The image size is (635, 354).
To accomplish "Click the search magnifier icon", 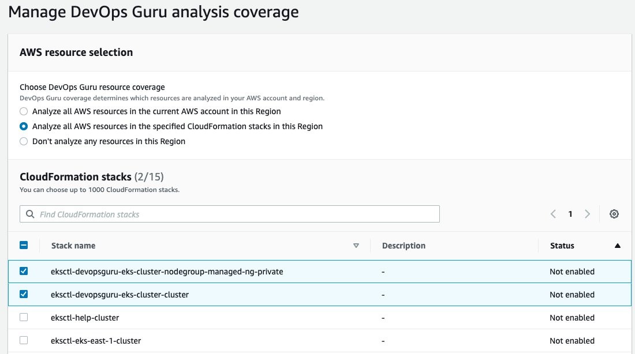I will [30, 214].
